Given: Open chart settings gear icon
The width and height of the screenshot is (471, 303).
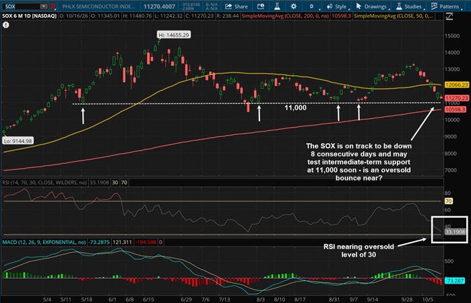Looking at the screenshot, I should (294, 6).
